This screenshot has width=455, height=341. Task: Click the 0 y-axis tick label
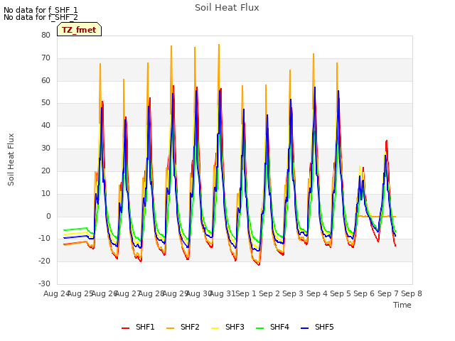pyautogui.click(x=48, y=216)
